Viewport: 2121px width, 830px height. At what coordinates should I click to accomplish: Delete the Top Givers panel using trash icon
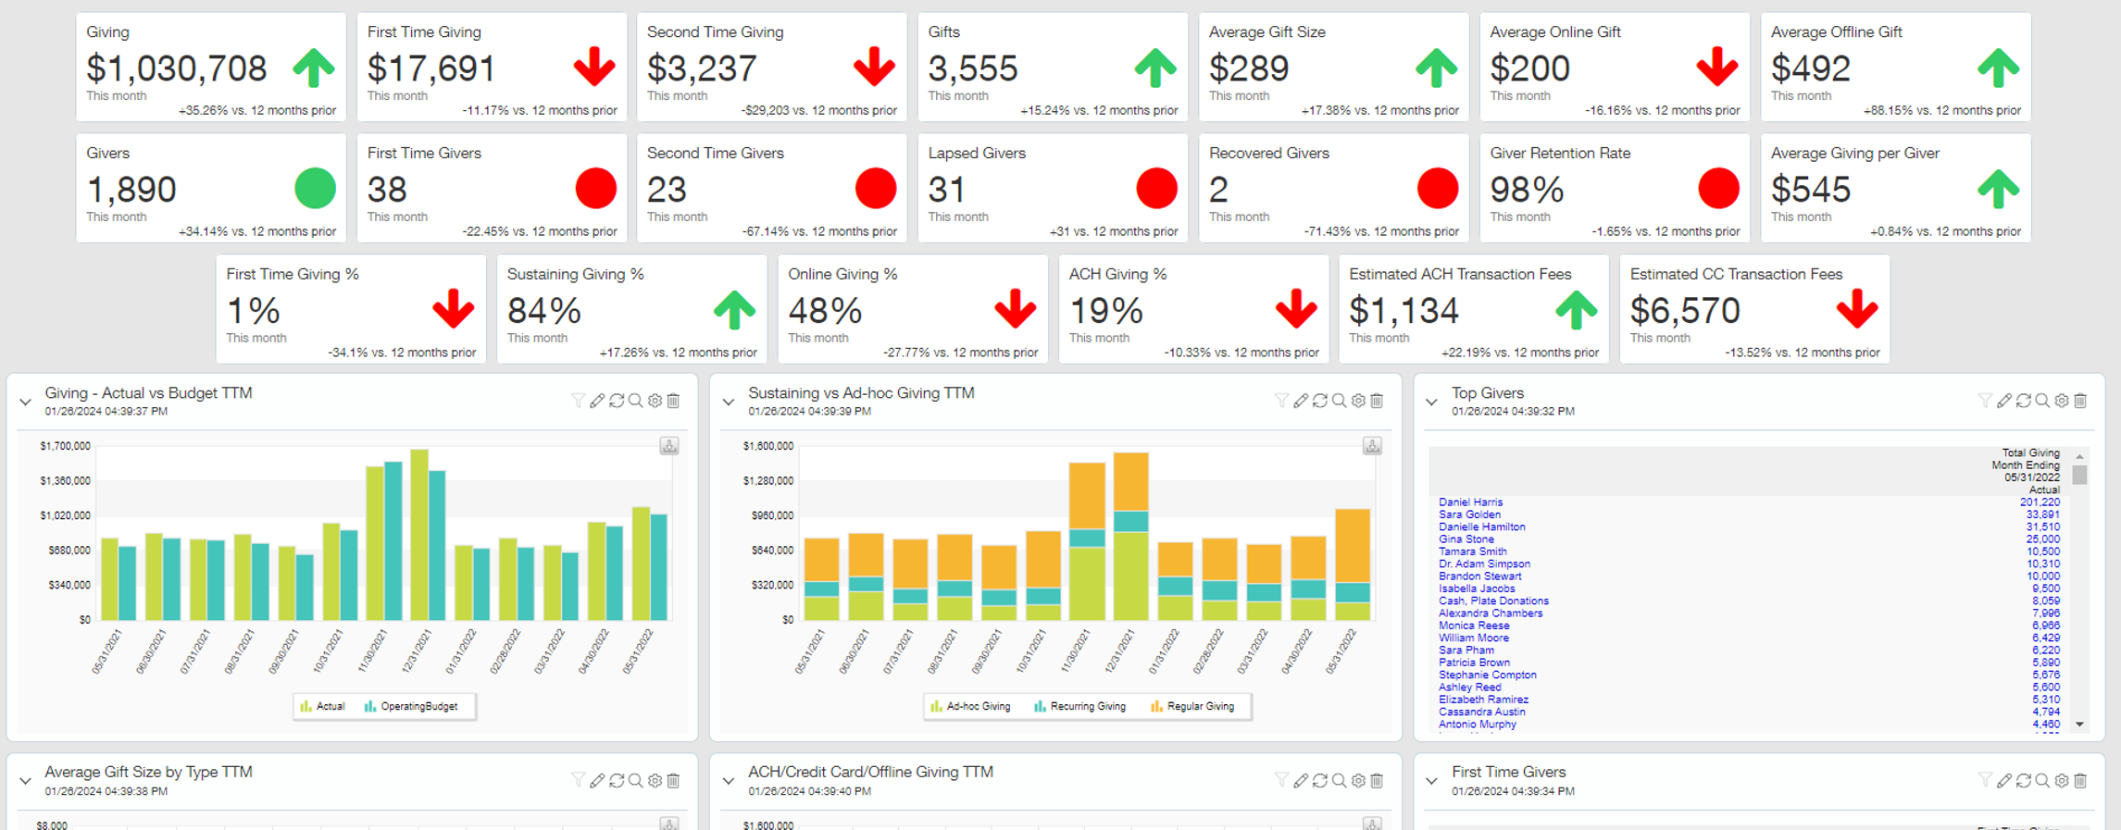coord(2080,401)
